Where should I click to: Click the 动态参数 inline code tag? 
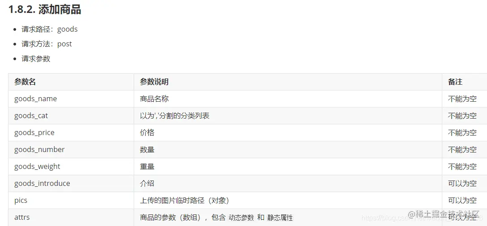pyautogui.click(x=241, y=218)
